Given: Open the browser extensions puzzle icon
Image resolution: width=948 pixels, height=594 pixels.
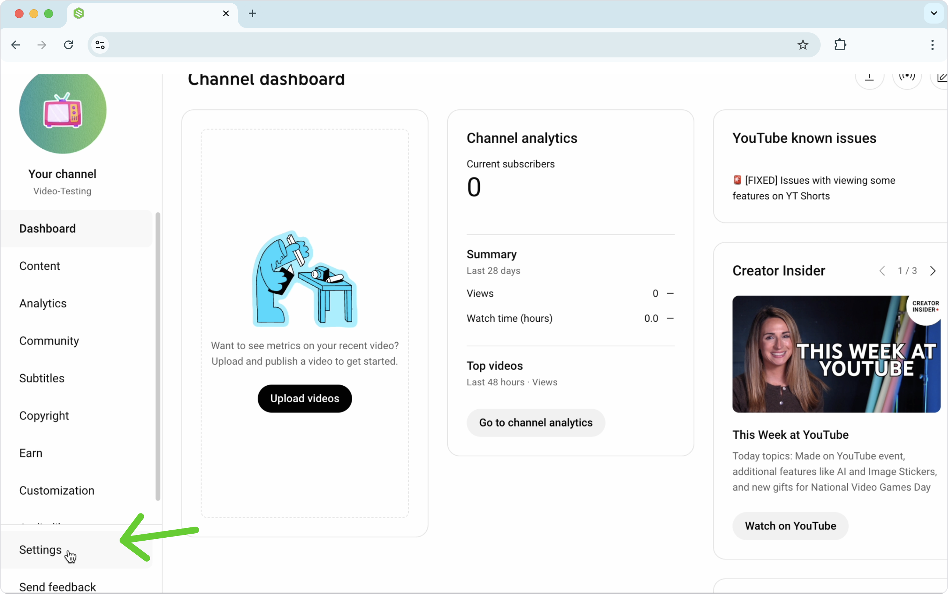Looking at the screenshot, I should pos(840,45).
